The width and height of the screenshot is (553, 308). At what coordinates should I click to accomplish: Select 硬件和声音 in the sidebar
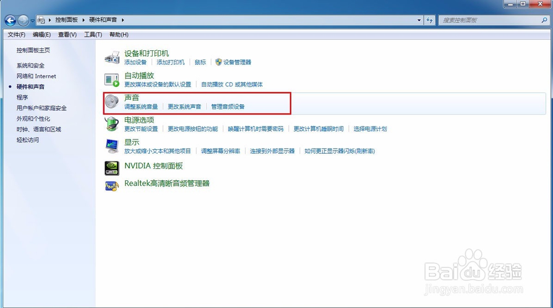click(x=30, y=87)
